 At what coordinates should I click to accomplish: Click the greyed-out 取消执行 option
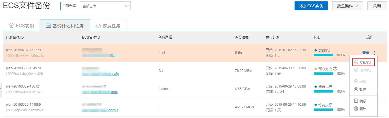[363, 70]
